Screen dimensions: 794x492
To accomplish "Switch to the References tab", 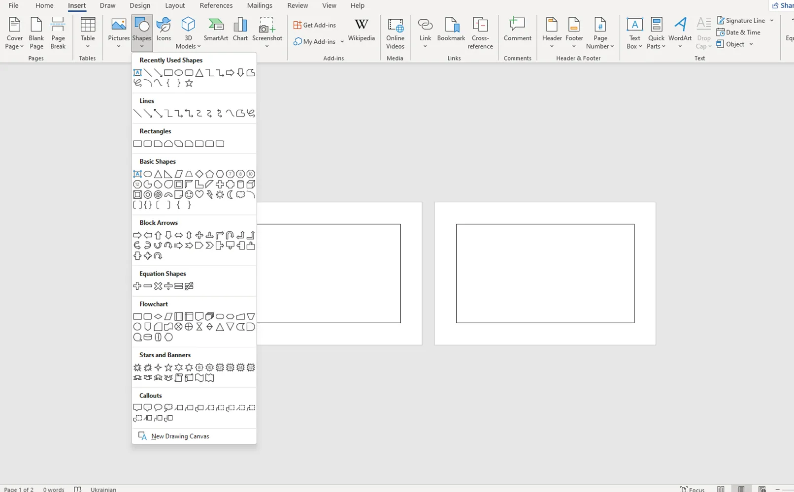I will (216, 5).
